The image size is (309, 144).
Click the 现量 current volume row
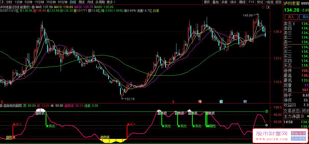click(x=296, y=85)
